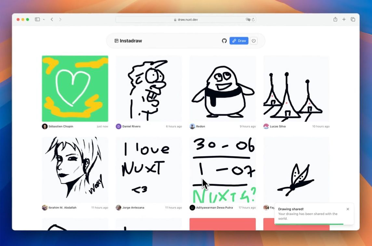Click the 'Drawing shared!' notification title
Image resolution: width=372 pixels, height=246 pixels.
[x=291, y=209]
